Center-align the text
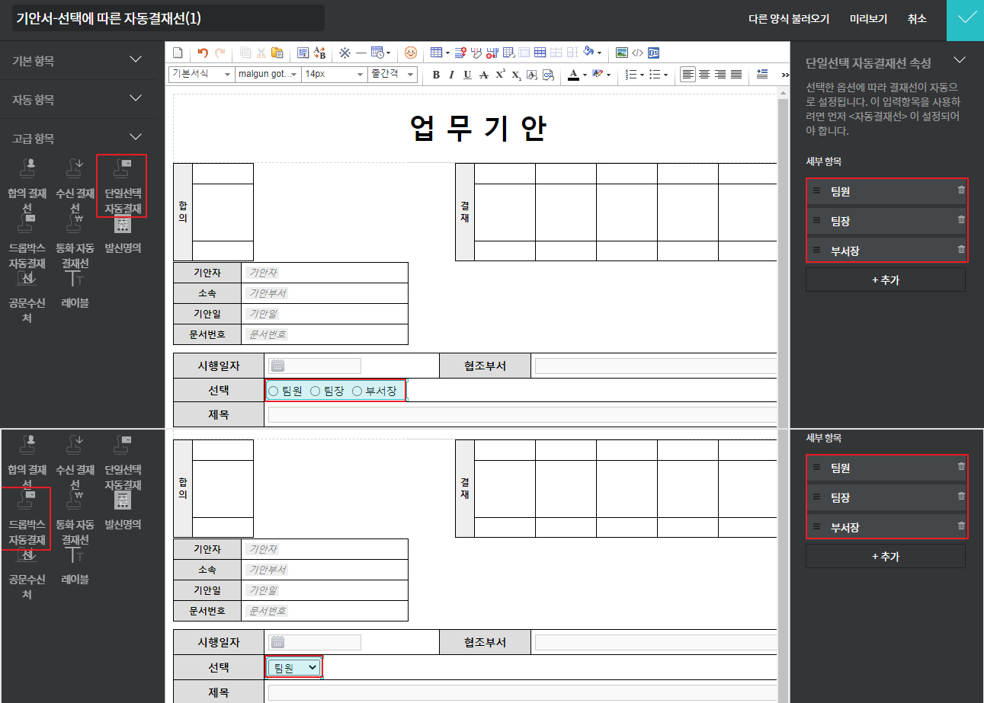Screen dimensions: 984x703 [704, 74]
